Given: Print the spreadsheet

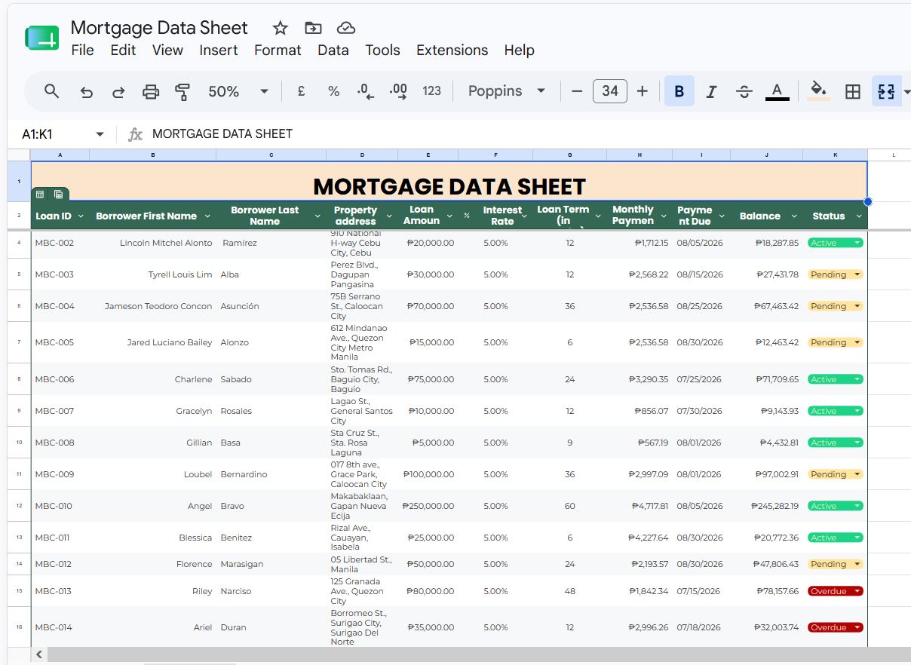Looking at the screenshot, I should (x=151, y=91).
